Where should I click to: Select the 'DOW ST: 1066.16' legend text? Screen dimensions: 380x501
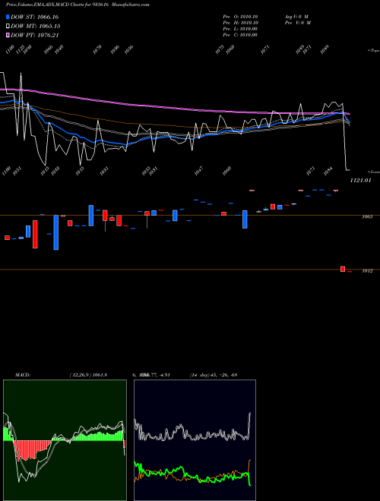(34, 17)
